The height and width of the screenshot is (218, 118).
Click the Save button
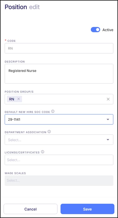pyautogui.click(x=87, y=209)
